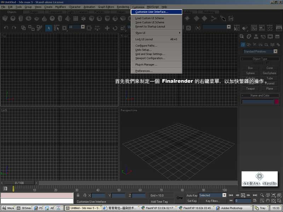Click the object name input field
Viewport: 283px width, 212px height.
[x=258, y=102]
